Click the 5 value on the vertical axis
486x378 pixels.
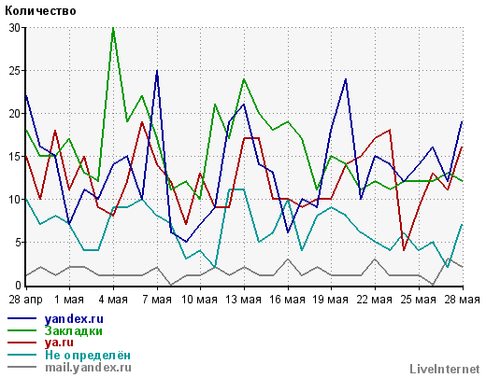tap(18, 243)
